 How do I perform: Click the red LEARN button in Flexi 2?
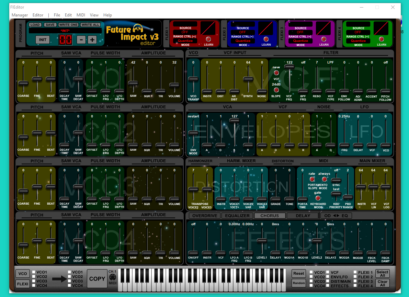pos(266,39)
